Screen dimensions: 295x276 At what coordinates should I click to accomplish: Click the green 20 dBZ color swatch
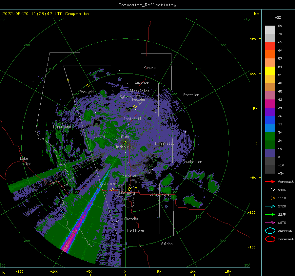tap(270, 137)
